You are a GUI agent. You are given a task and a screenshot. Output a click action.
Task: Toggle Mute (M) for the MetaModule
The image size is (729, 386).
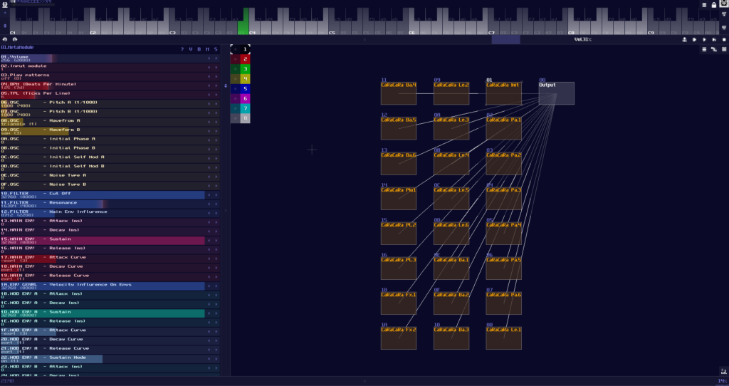tap(207, 49)
